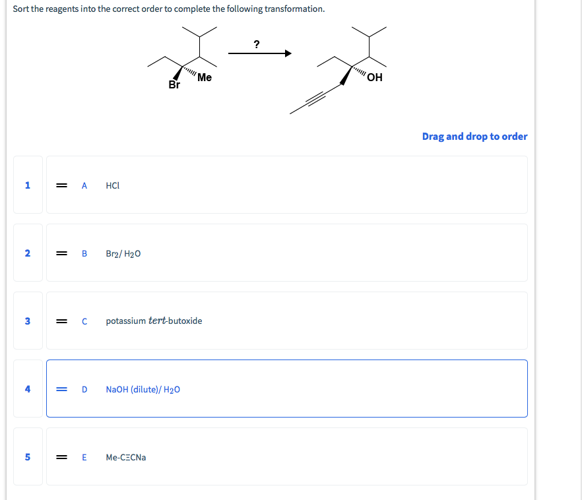Click position number 5 slot

[x=27, y=457]
